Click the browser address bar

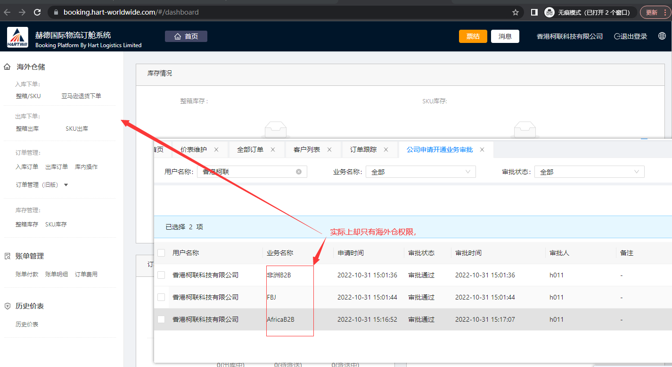(x=283, y=12)
